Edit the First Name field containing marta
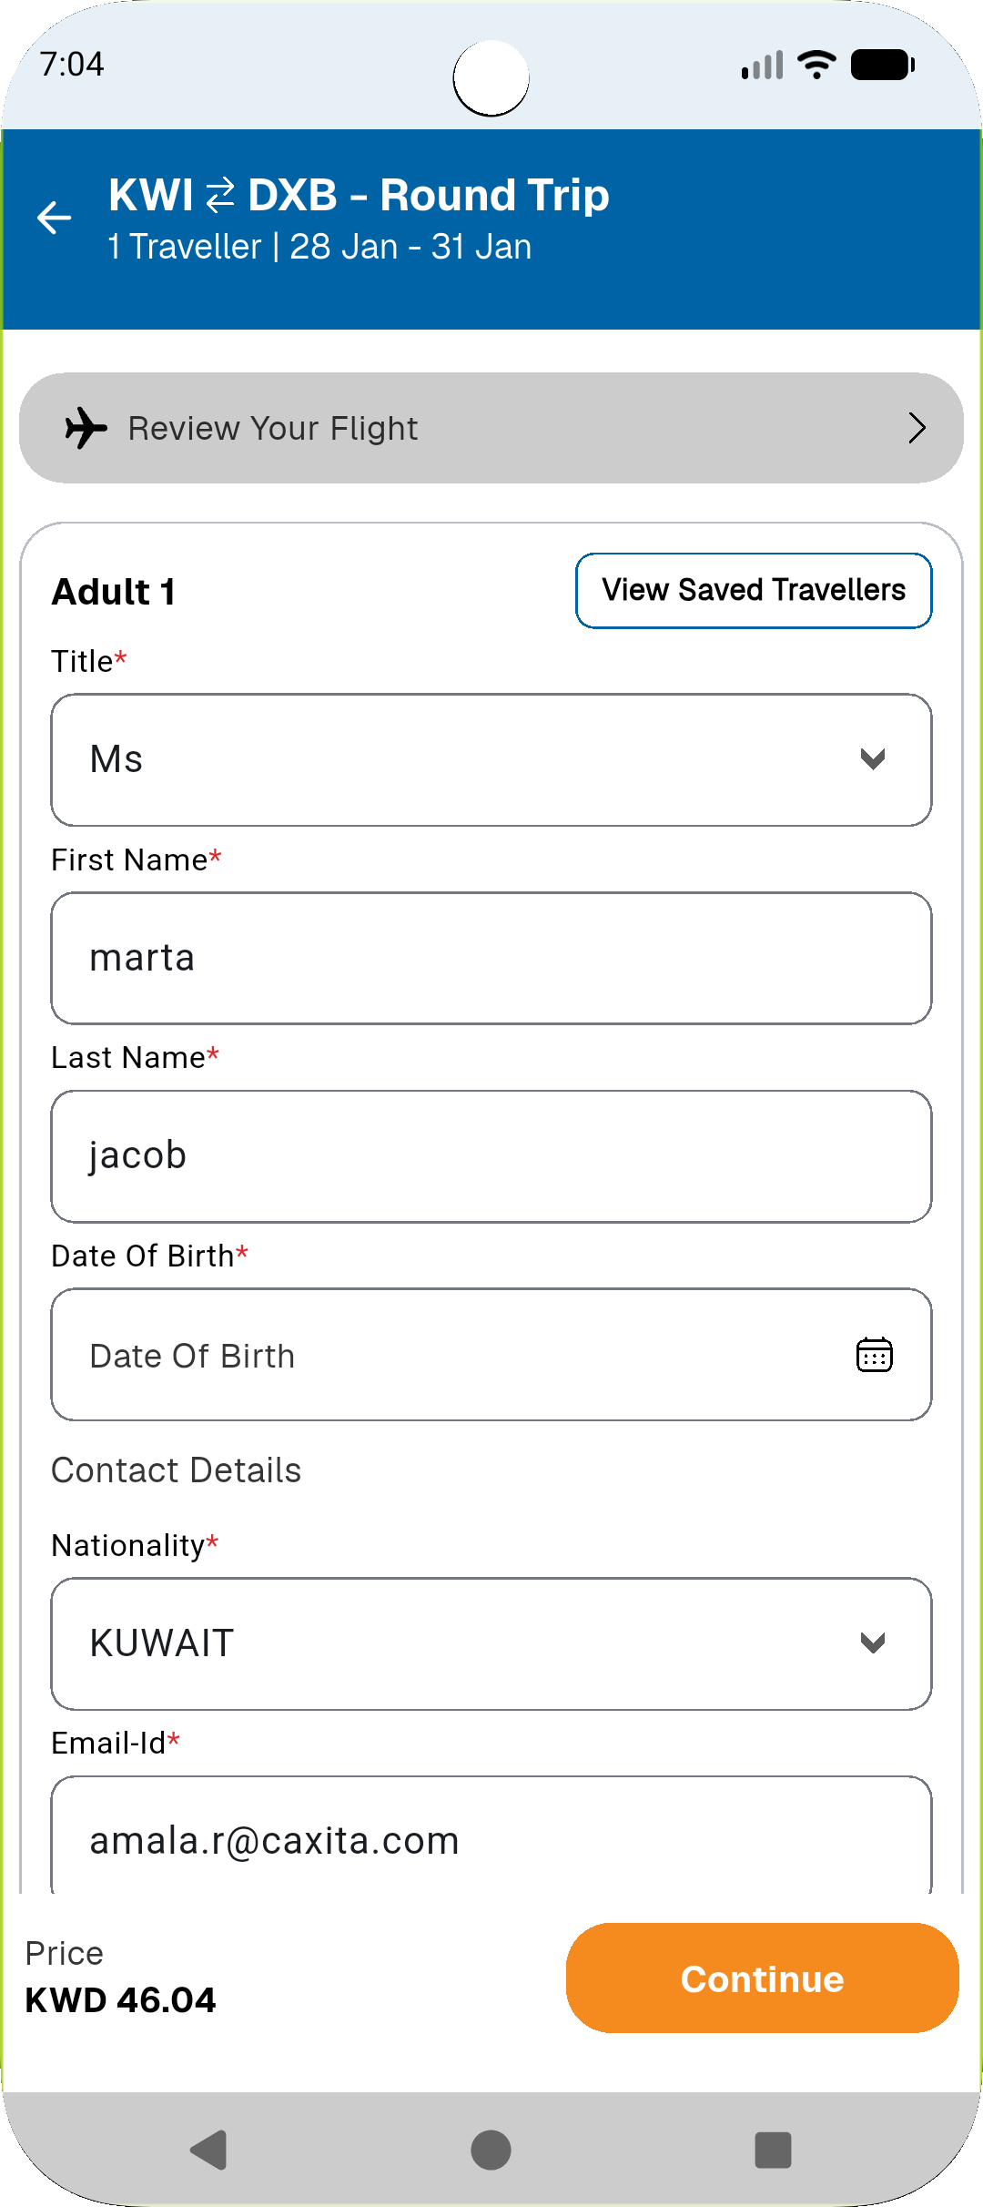The image size is (983, 2207). click(x=491, y=958)
